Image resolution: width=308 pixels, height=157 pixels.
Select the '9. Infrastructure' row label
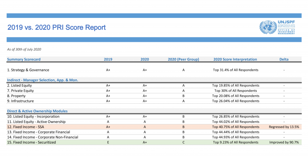(x=20, y=101)
